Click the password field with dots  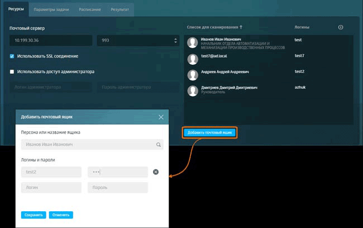click(x=118, y=172)
